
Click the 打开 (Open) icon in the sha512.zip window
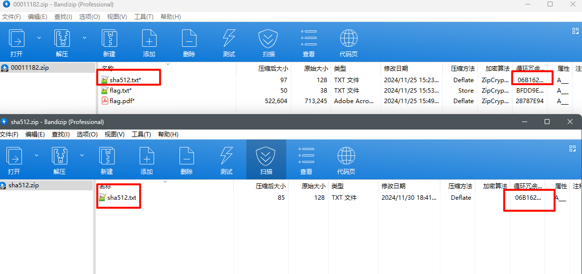[x=14, y=156]
